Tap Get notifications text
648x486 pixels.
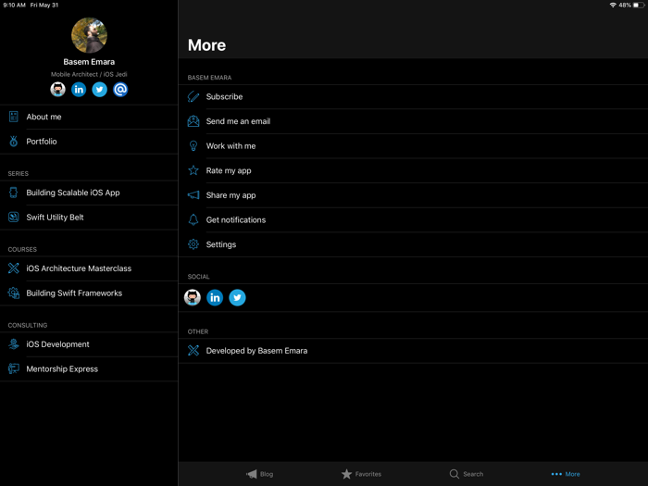pos(236,220)
